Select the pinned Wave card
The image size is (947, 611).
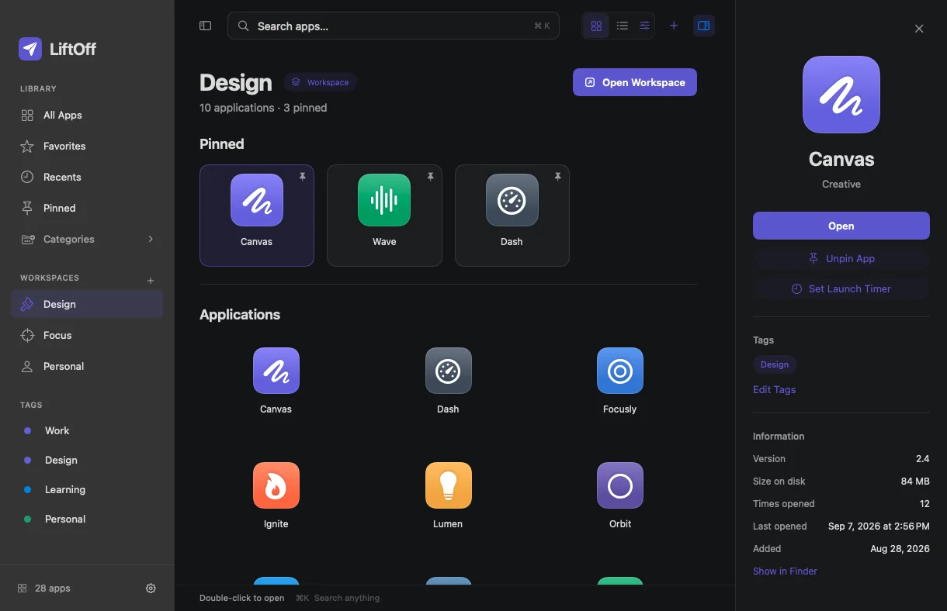pos(384,216)
